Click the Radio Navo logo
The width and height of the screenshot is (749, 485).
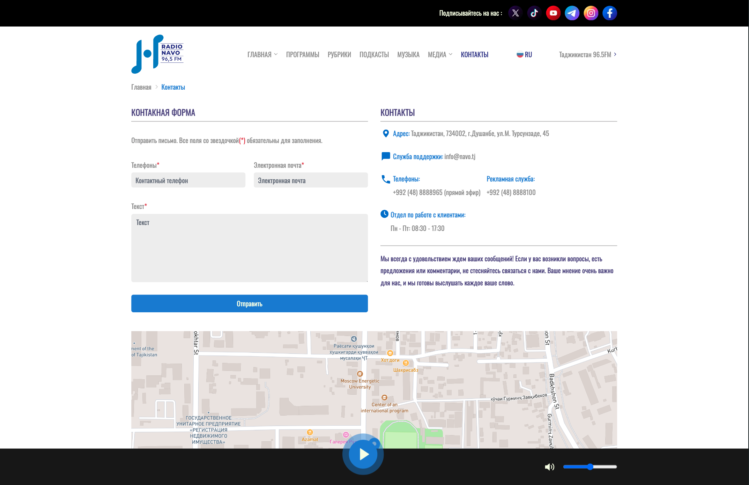[x=157, y=54]
